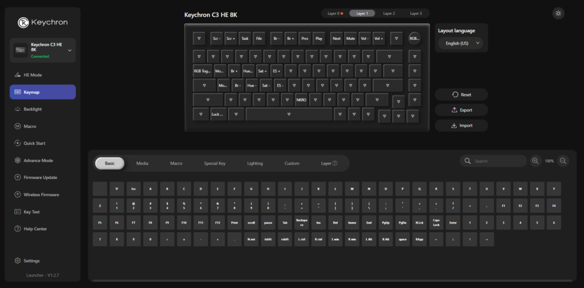Switch to Layer 3

point(416,14)
